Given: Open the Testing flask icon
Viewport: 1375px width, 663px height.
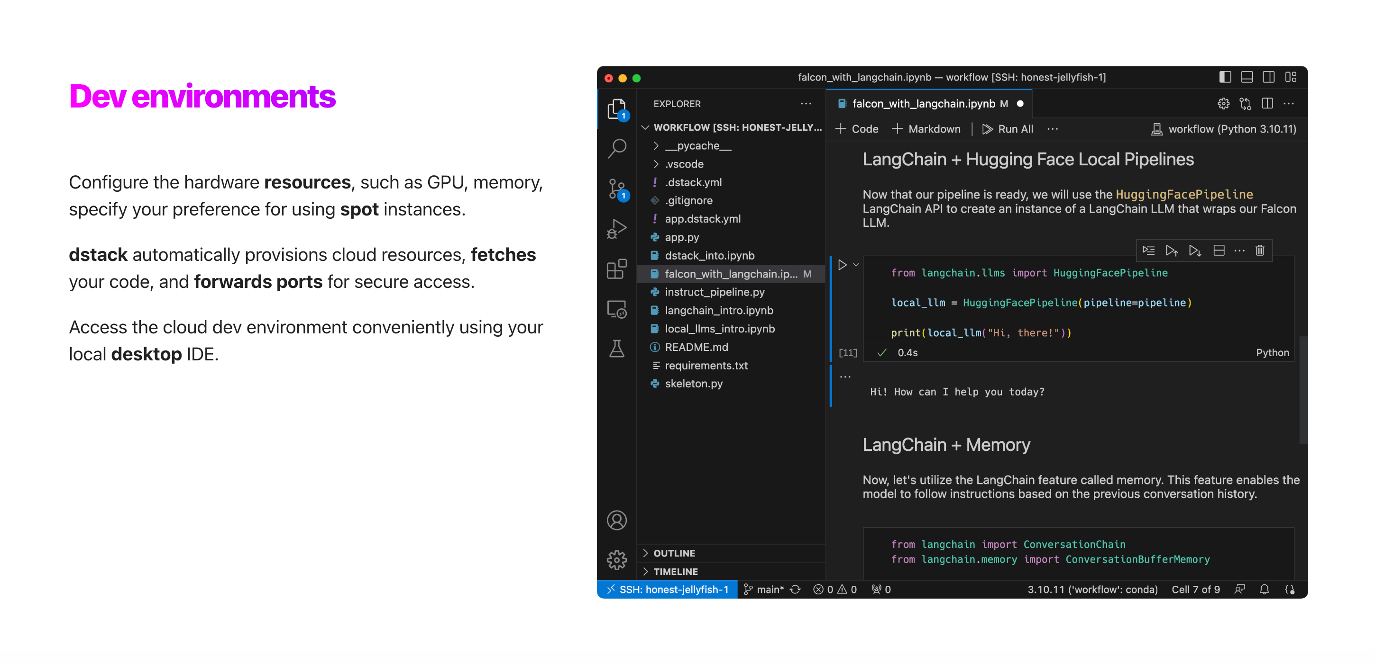Looking at the screenshot, I should point(617,349).
